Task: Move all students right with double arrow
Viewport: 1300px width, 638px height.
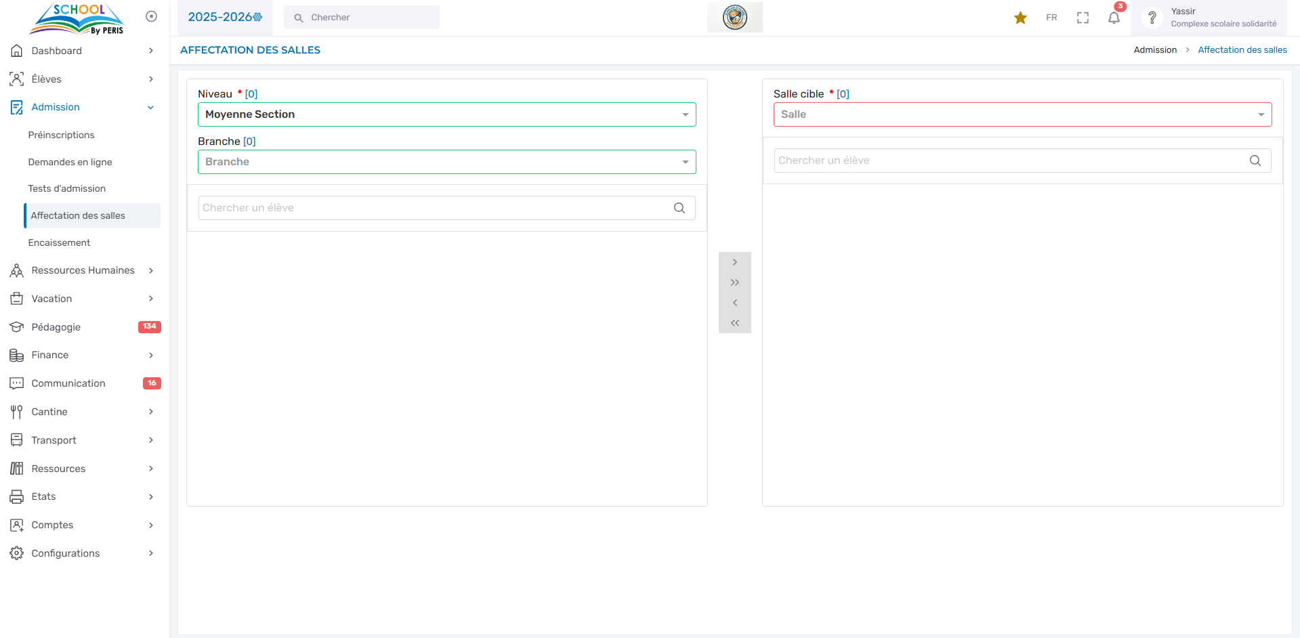Action: (x=735, y=282)
